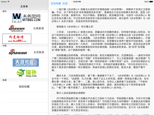Select the 北美新浪 label
154x115 pixels.
pyautogui.click(x=38, y=28)
